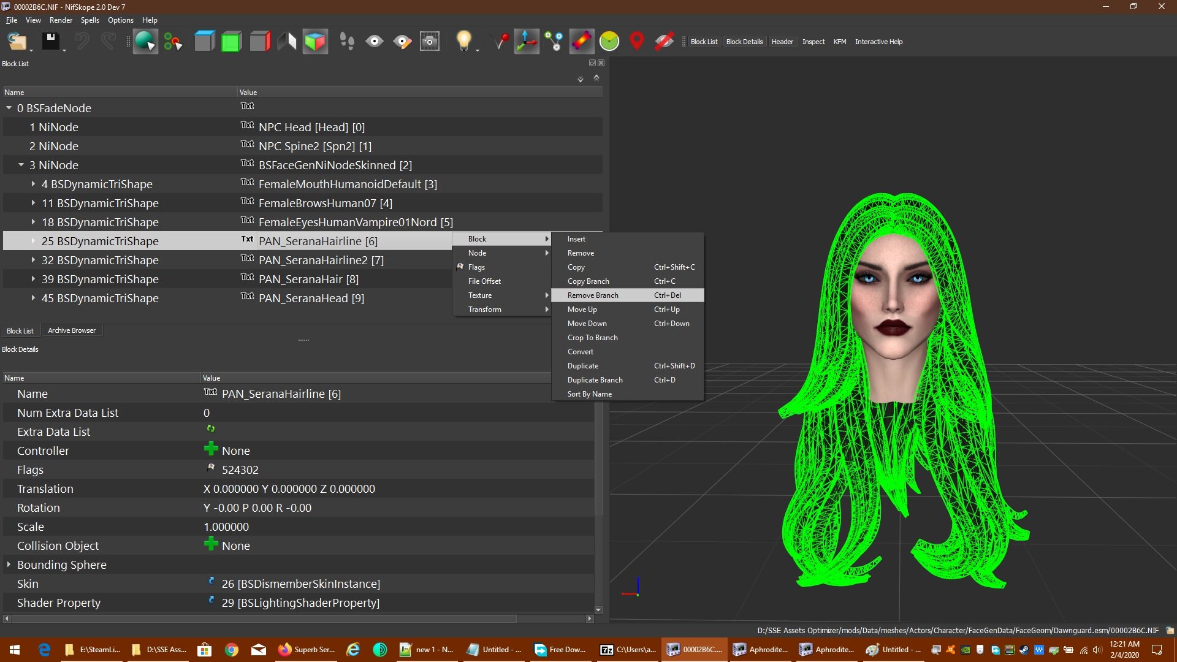Screen dimensions: 1177x662
Task: Close the Block List dock panel
Action: 601,63
